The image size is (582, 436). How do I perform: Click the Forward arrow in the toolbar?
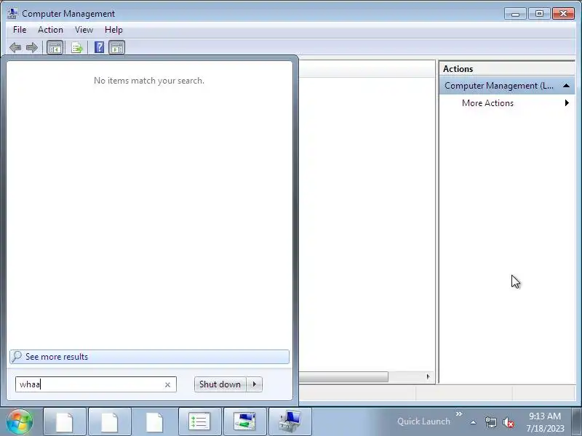(x=32, y=47)
